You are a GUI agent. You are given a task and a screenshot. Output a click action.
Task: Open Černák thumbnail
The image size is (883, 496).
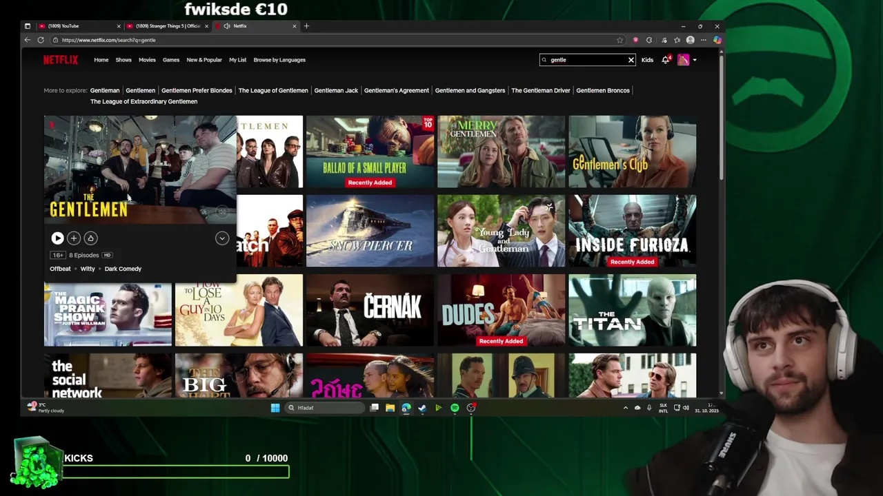click(x=370, y=310)
